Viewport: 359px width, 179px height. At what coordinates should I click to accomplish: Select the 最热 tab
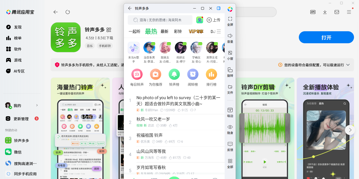coord(151,31)
